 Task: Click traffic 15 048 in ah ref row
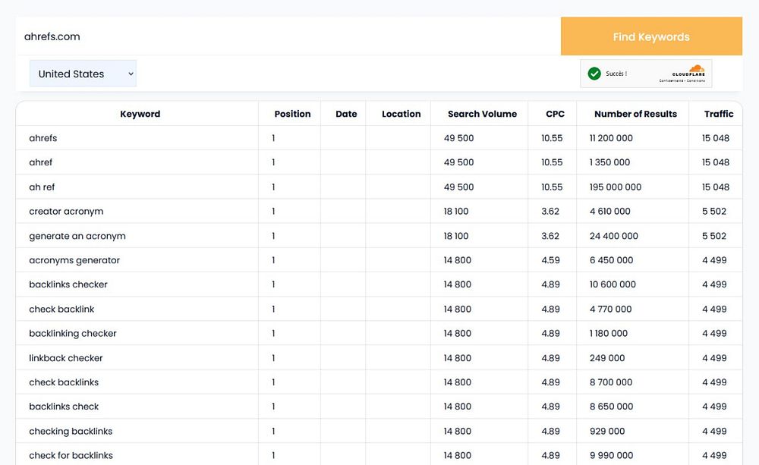pos(716,187)
